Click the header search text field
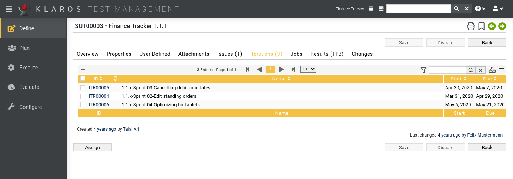The image size is (513, 179). point(419,9)
